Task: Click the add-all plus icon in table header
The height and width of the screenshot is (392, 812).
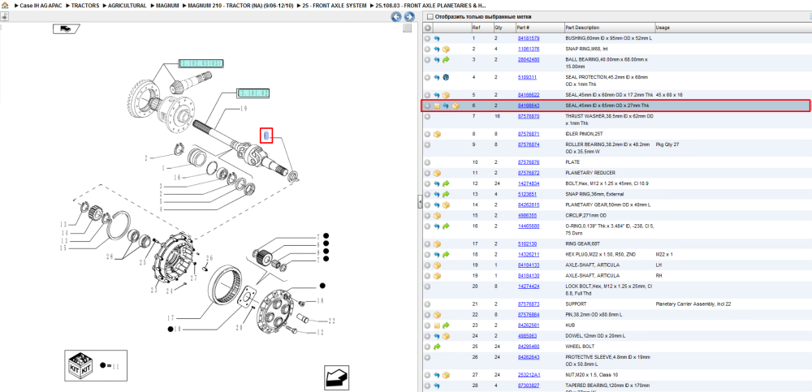Action: (428, 28)
